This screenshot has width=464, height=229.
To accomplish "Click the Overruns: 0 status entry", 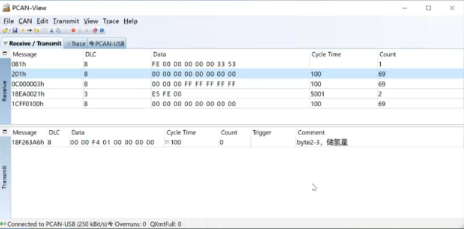I will pos(130,224).
